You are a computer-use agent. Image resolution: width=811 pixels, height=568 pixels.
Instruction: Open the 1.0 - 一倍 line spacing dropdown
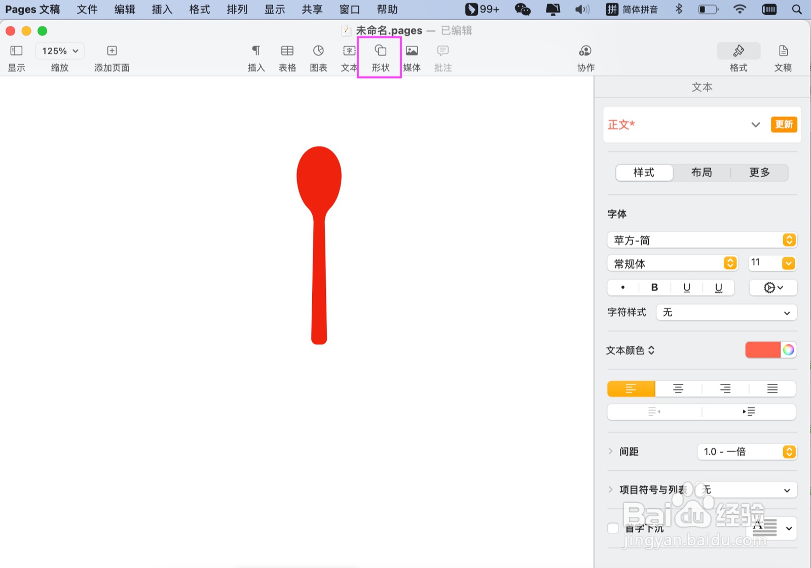tap(747, 452)
